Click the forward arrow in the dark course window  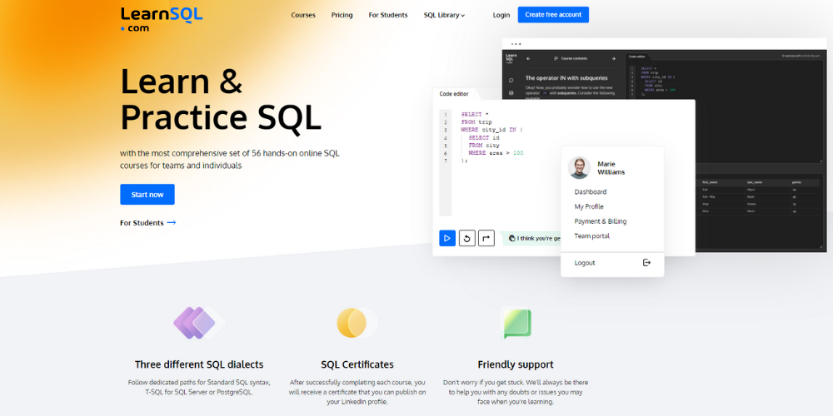click(x=613, y=59)
